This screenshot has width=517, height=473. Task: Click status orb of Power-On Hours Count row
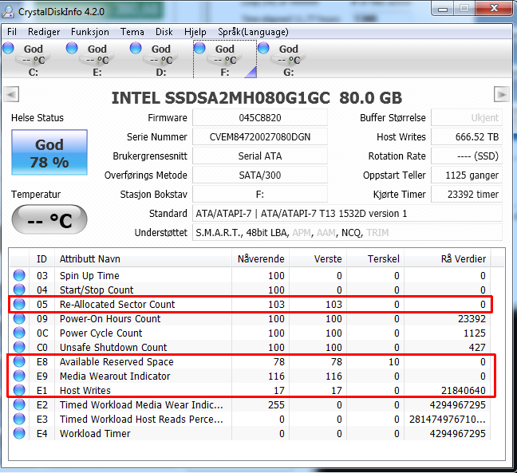pyautogui.click(x=19, y=318)
